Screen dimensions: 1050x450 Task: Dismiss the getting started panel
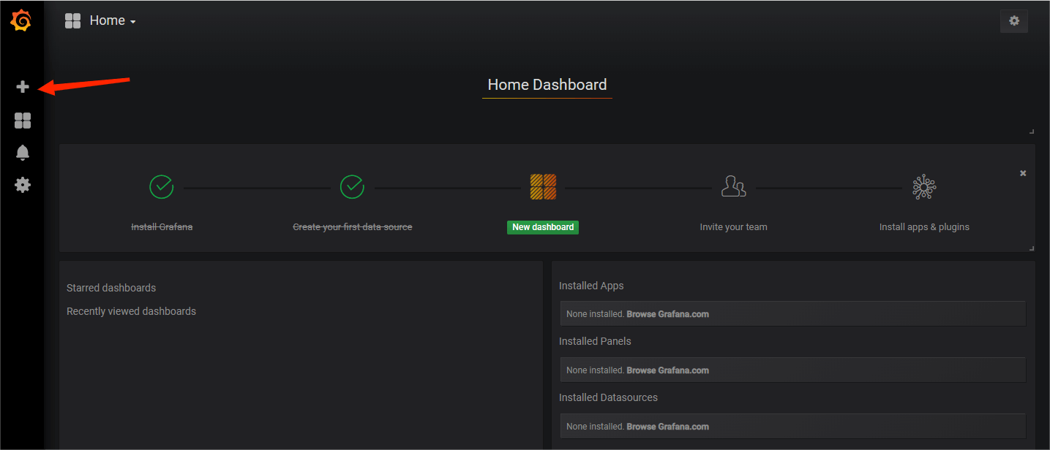coord(1023,173)
